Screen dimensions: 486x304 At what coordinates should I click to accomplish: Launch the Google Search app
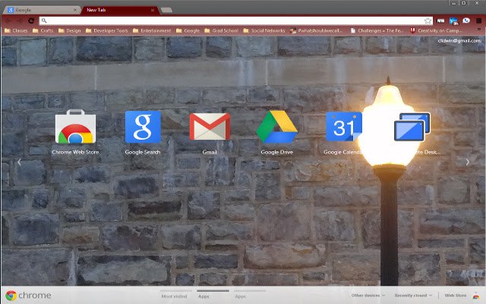click(x=143, y=127)
